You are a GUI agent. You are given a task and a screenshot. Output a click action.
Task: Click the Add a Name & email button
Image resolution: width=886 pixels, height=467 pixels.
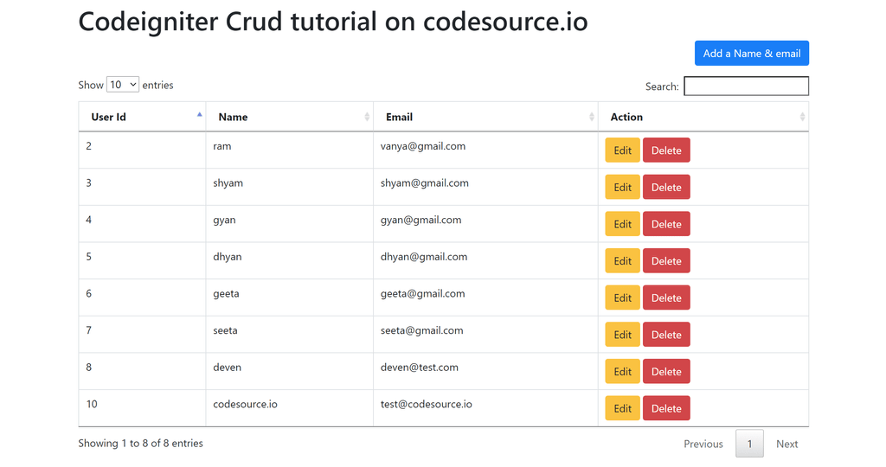(751, 54)
